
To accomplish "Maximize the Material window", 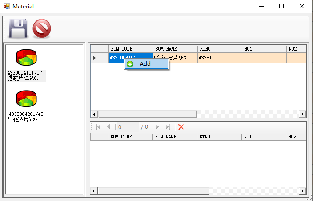I will pos(281,6).
